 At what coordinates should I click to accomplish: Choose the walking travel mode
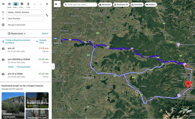pos(28,4)
